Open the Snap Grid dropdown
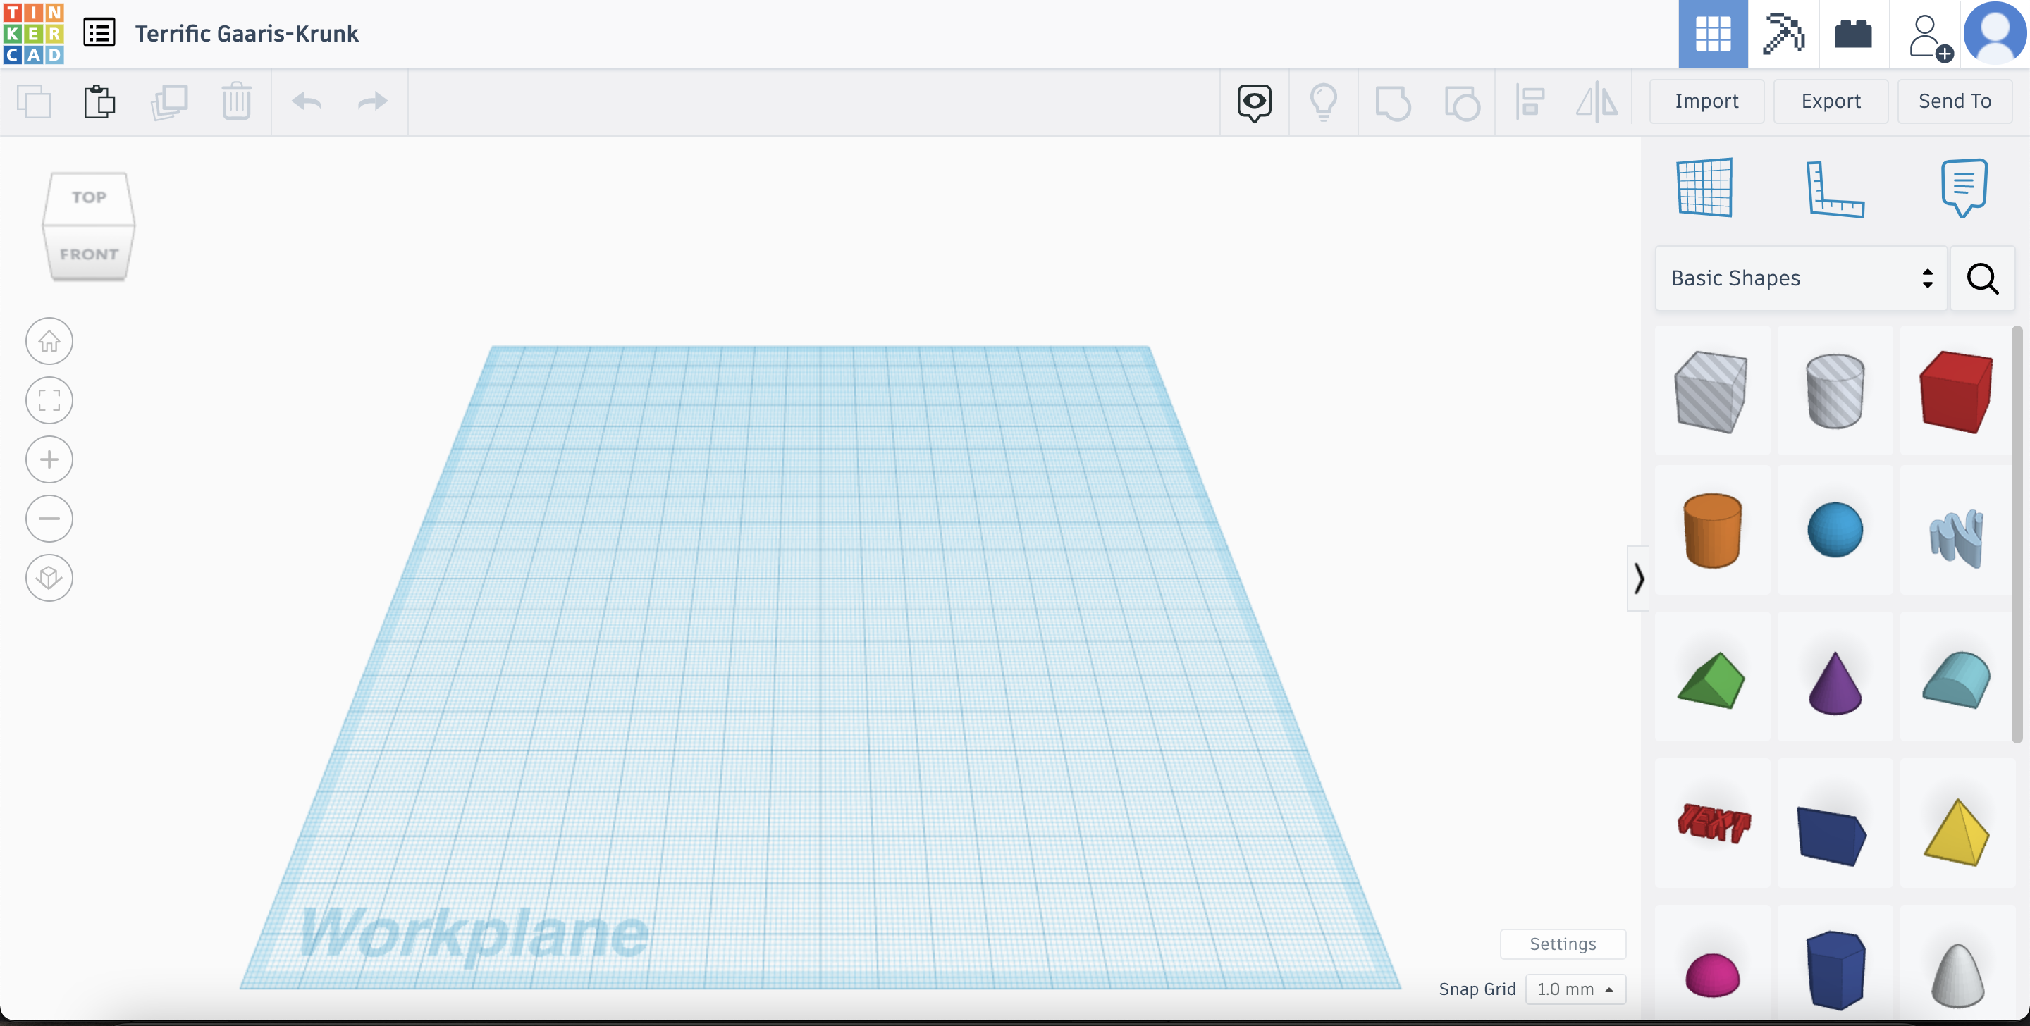This screenshot has width=2030, height=1026. pyautogui.click(x=1575, y=989)
